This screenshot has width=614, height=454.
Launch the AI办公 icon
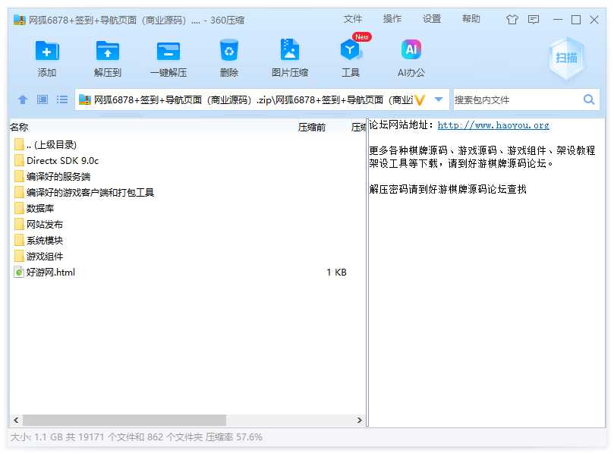tap(411, 49)
